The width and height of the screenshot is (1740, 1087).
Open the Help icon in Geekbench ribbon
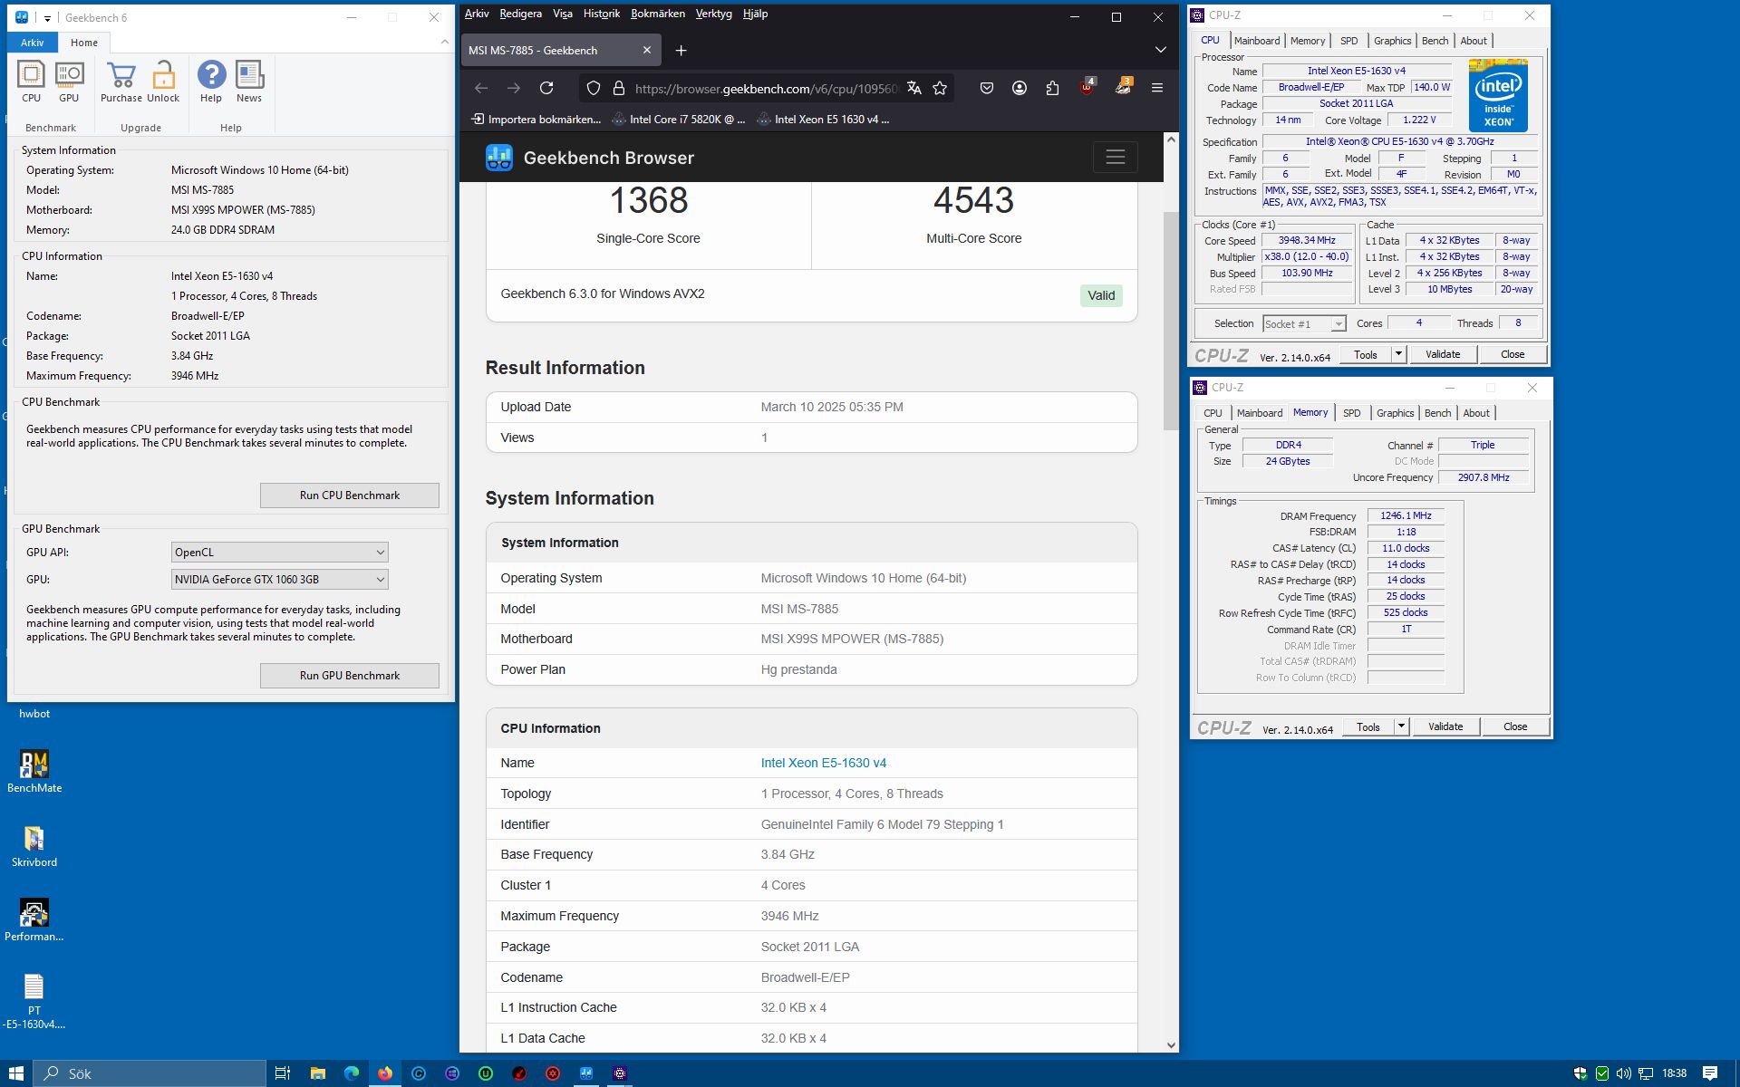(x=211, y=82)
